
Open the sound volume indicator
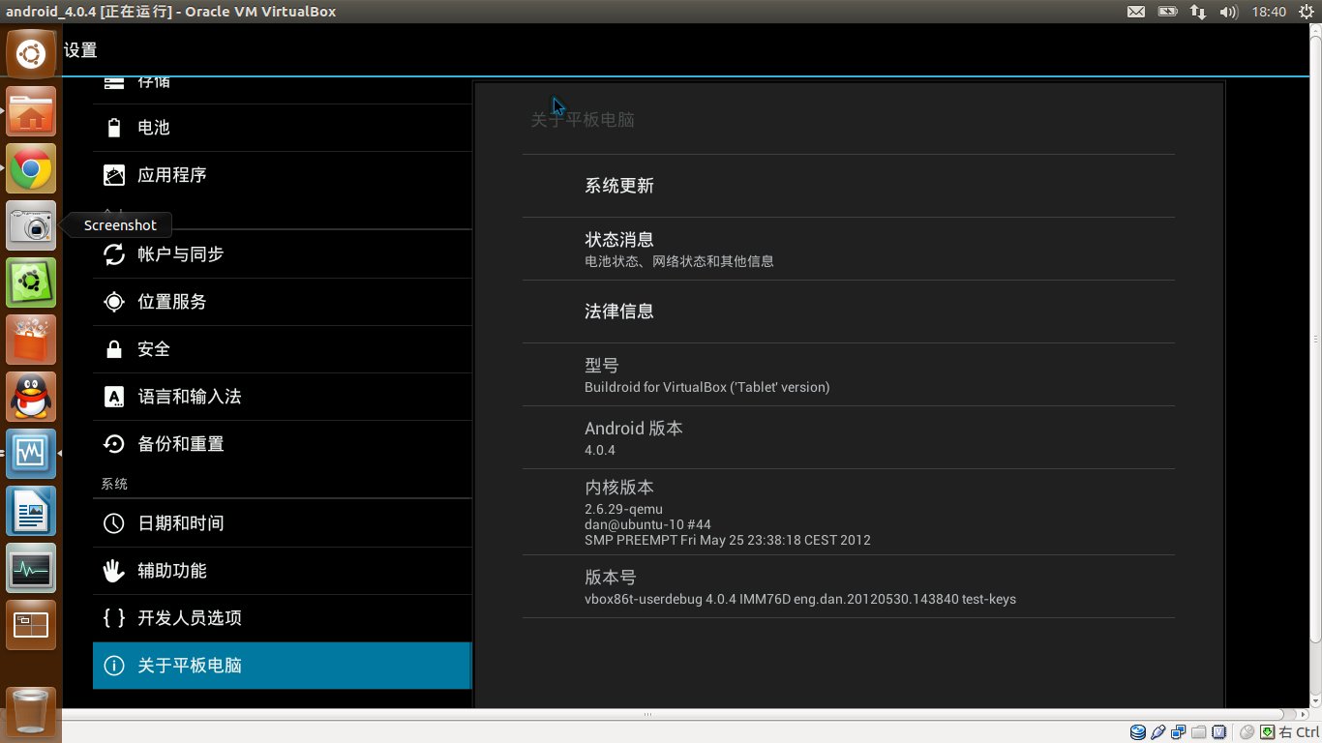[1229, 12]
